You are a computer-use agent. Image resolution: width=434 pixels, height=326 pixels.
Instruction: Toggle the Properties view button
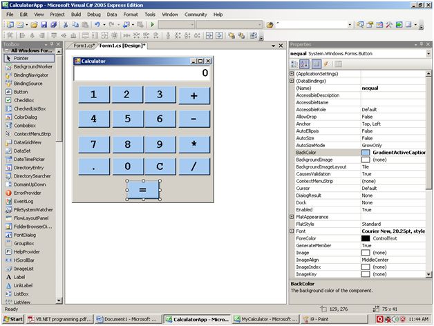[x=316, y=64]
